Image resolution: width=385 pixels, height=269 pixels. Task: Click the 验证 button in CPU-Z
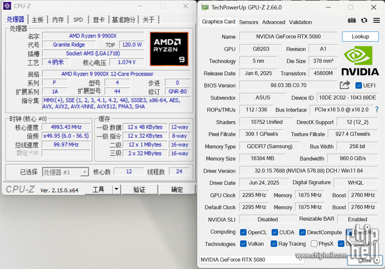tap(139, 189)
